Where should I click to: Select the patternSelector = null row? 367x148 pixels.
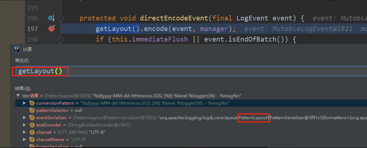(x=191, y=110)
